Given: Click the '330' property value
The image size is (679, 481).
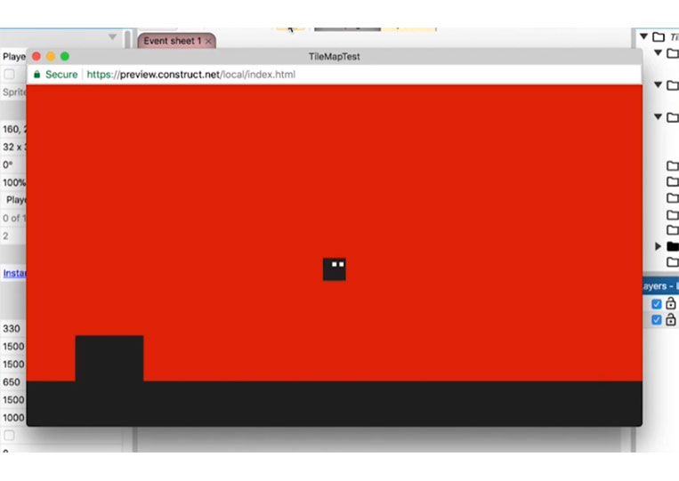Looking at the screenshot, I should tap(12, 329).
